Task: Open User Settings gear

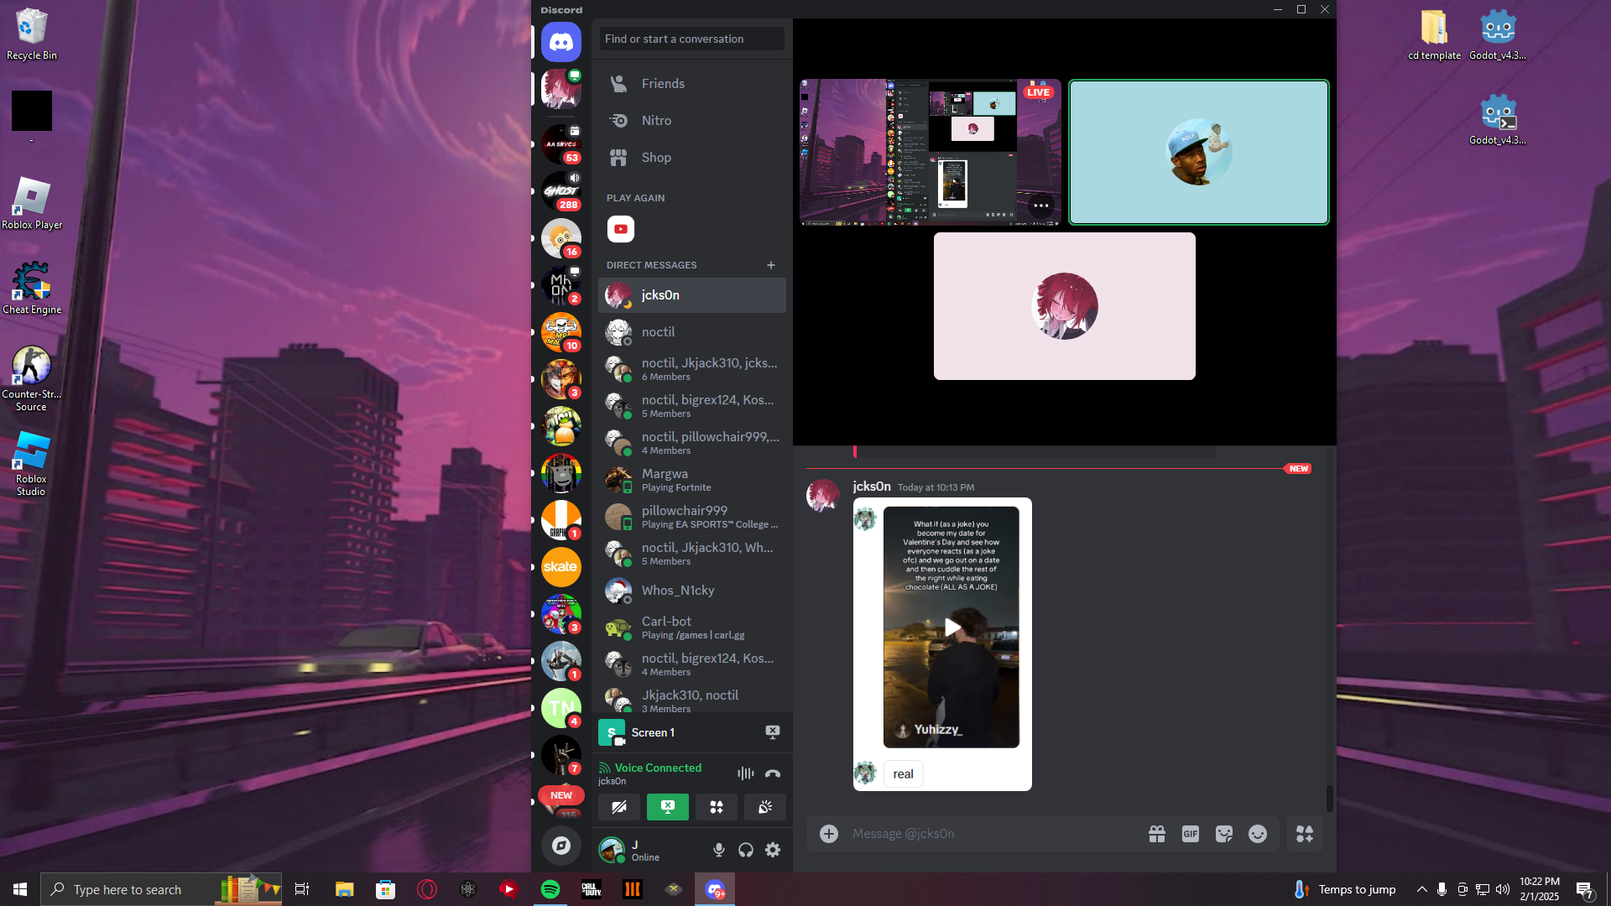Action: click(x=773, y=850)
